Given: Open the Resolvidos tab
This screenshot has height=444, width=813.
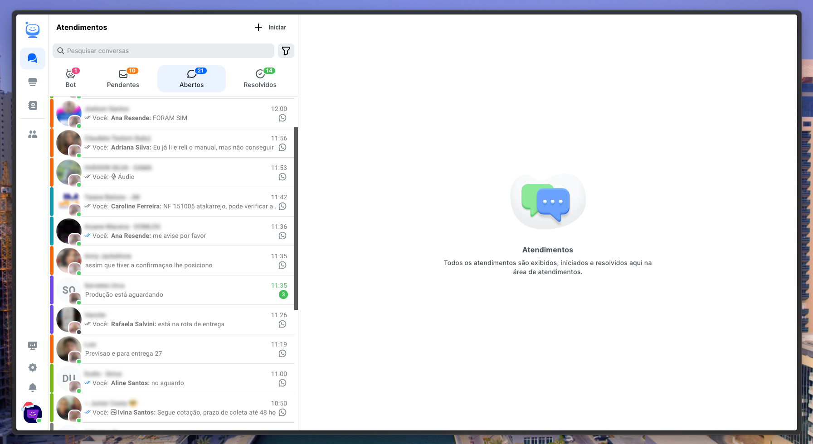Looking at the screenshot, I should point(260,79).
